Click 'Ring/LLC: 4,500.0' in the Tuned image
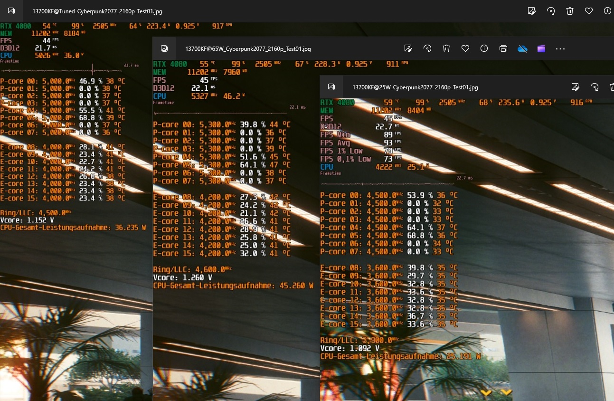Screen dimensions: 614x401 pyautogui.click(x=36, y=212)
